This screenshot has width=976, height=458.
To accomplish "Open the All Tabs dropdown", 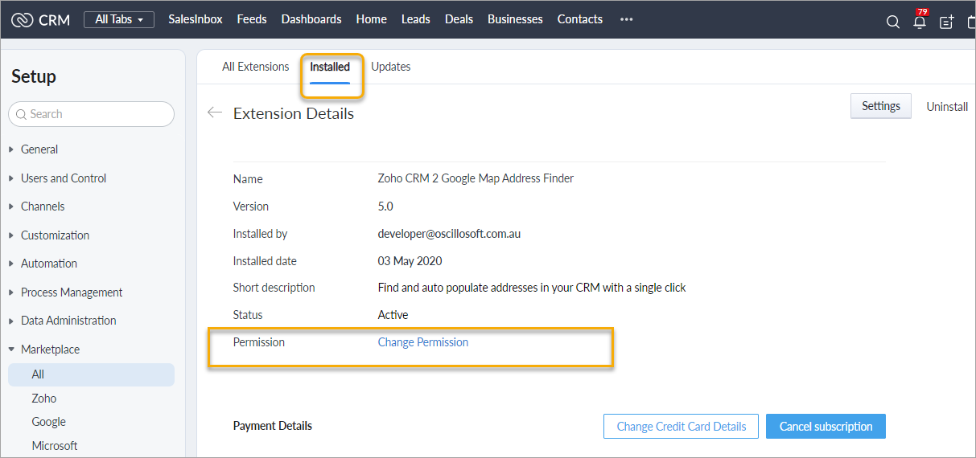I will pyautogui.click(x=119, y=19).
